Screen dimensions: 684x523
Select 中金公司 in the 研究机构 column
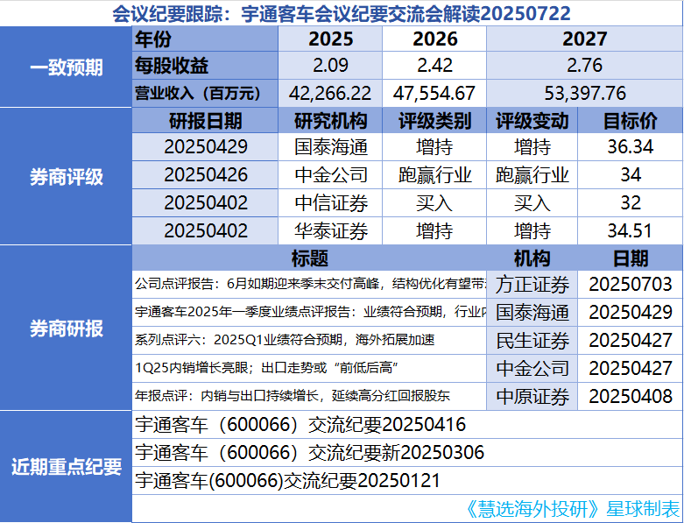tap(331, 175)
